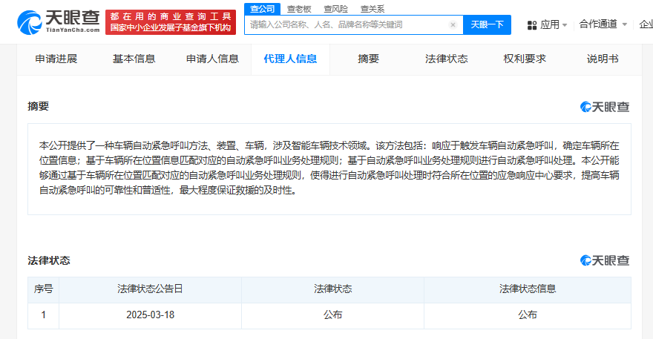Click the apps grid icon
653x339 pixels.
[532, 24]
